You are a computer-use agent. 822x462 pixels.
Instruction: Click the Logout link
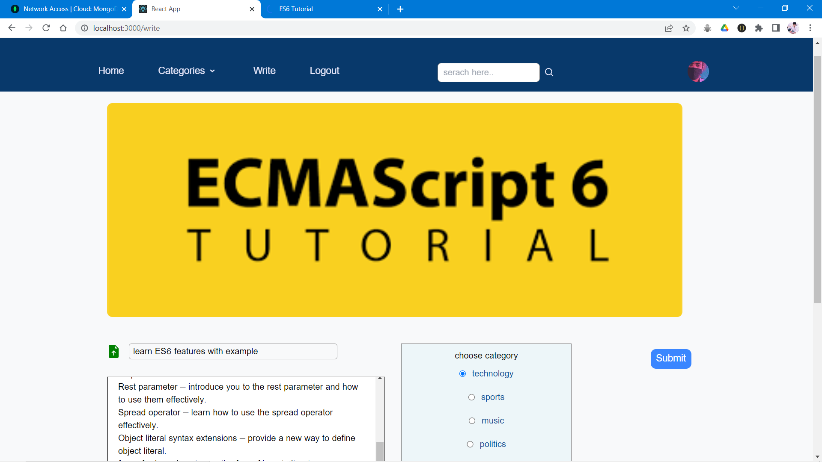tap(324, 71)
